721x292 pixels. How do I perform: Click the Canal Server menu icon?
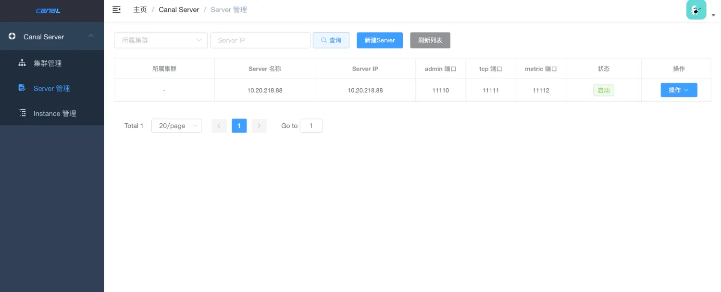tap(12, 36)
